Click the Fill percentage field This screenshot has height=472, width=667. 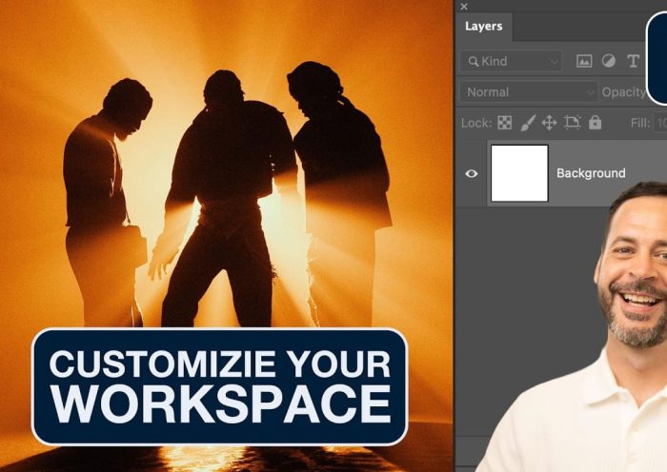(659, 123)
